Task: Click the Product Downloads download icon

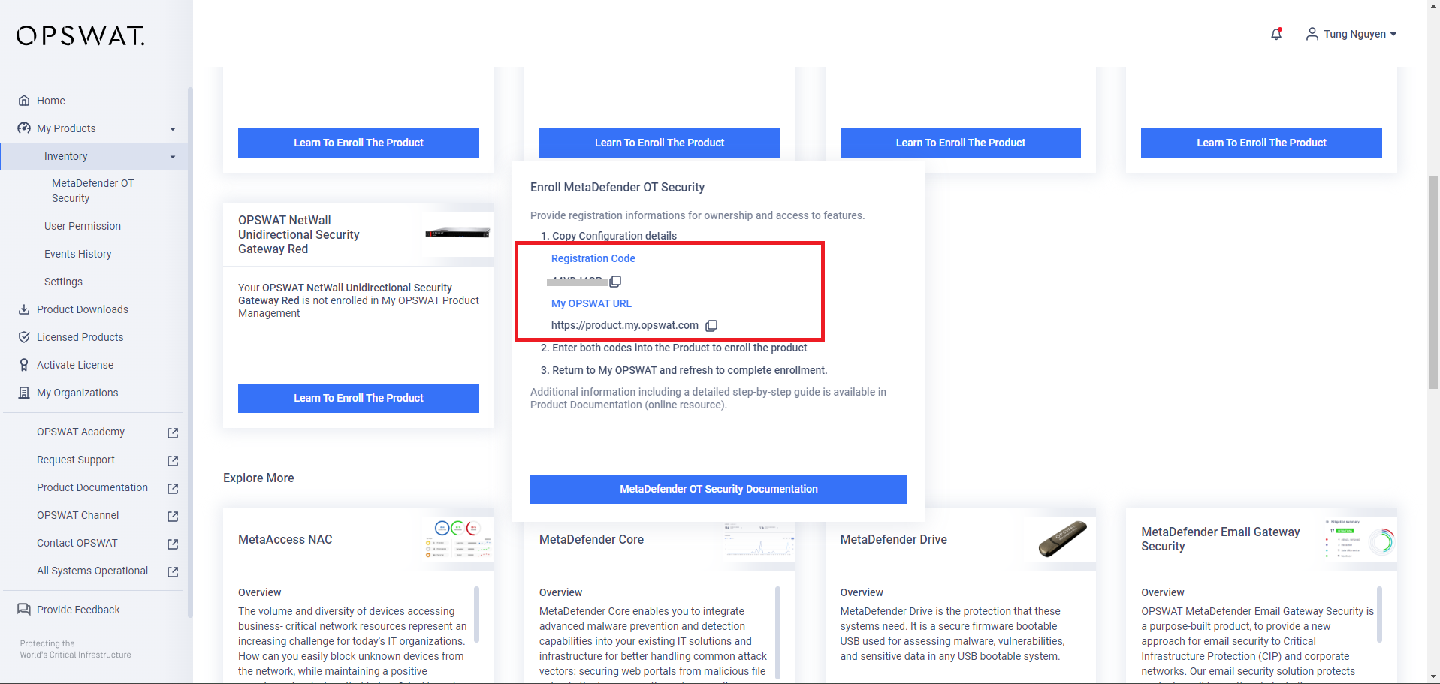Action: click(24, 309)
